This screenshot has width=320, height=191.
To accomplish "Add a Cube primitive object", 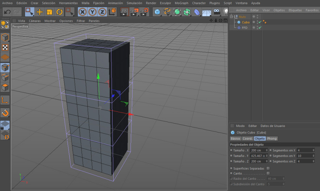I will coord(157,12).
